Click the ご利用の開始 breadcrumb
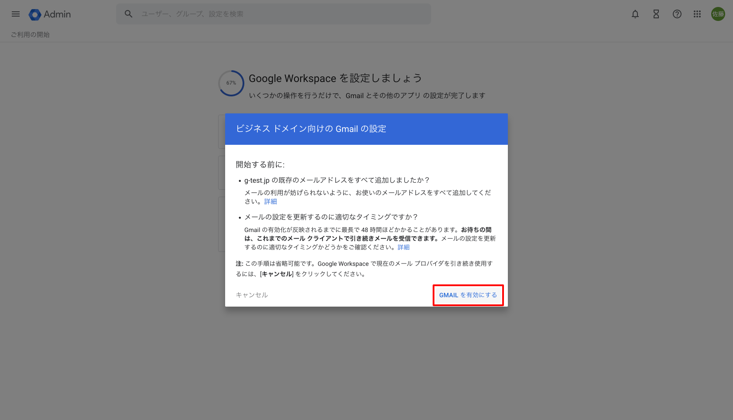This screenshot has width=733, height=420. tap(30, 34)
